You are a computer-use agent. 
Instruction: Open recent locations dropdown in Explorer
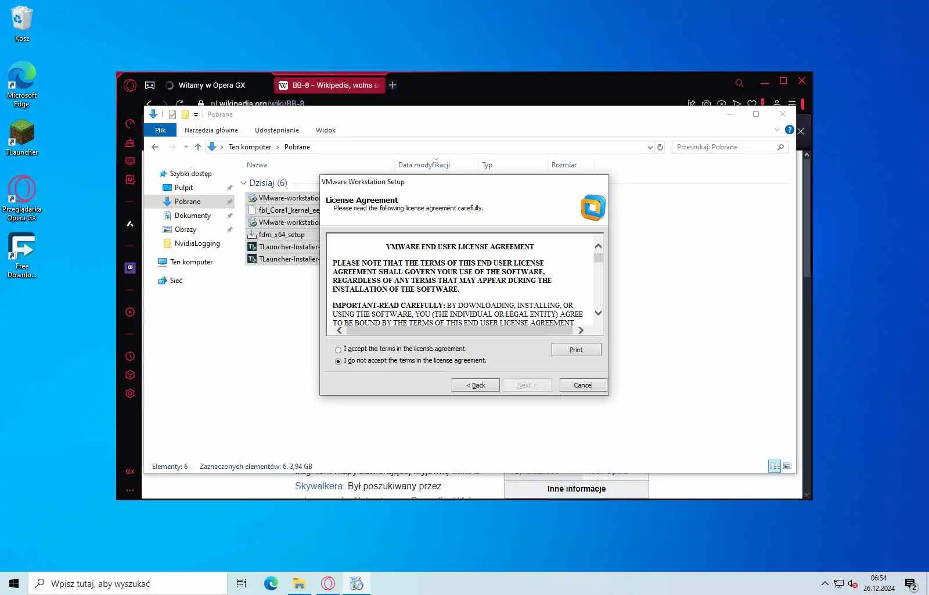point(186,147)
